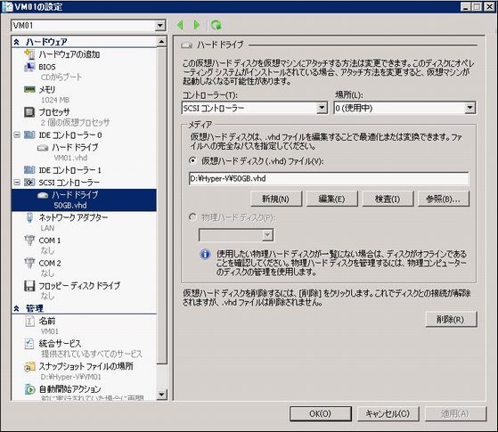The image size is (498, 432).
Task: Click the IDE コントローラー 1 icon
Action: click(29, 170)
